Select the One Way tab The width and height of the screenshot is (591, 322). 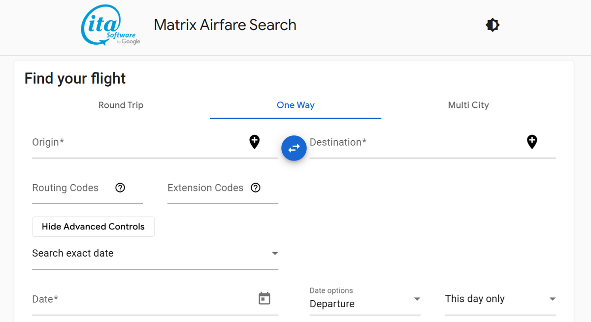pos(295,105)
